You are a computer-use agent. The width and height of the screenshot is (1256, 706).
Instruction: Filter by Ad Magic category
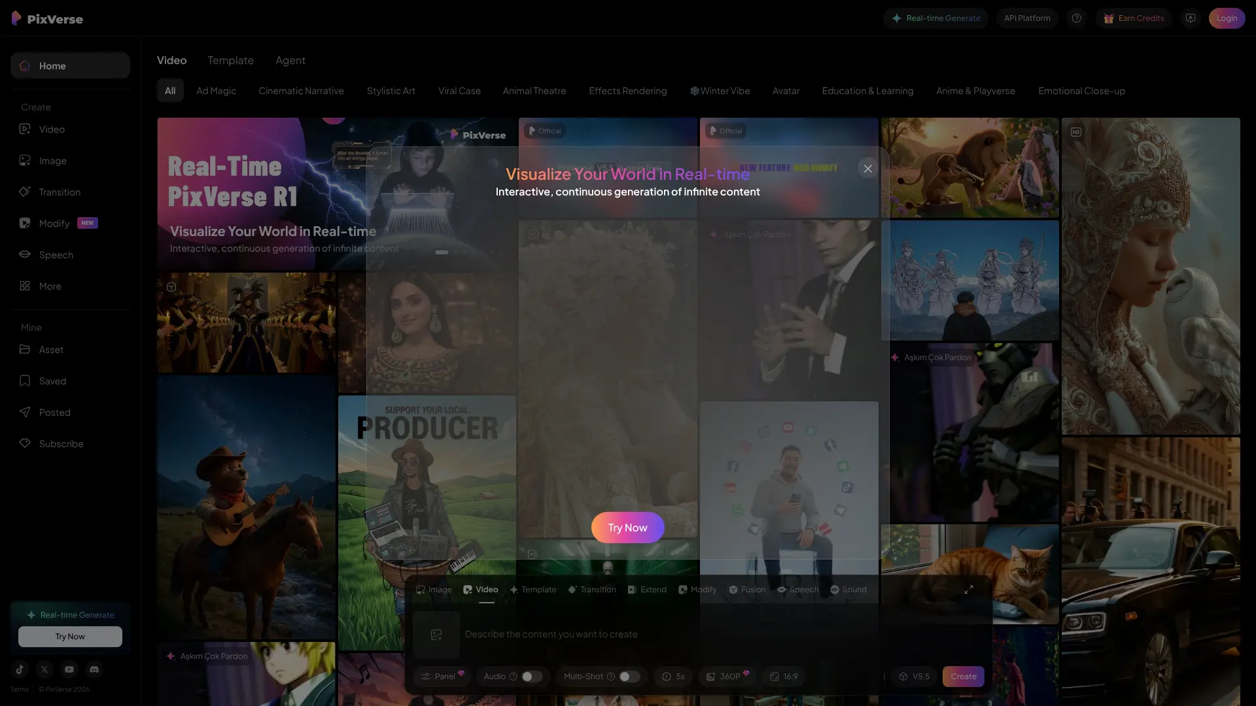point(216,91)
